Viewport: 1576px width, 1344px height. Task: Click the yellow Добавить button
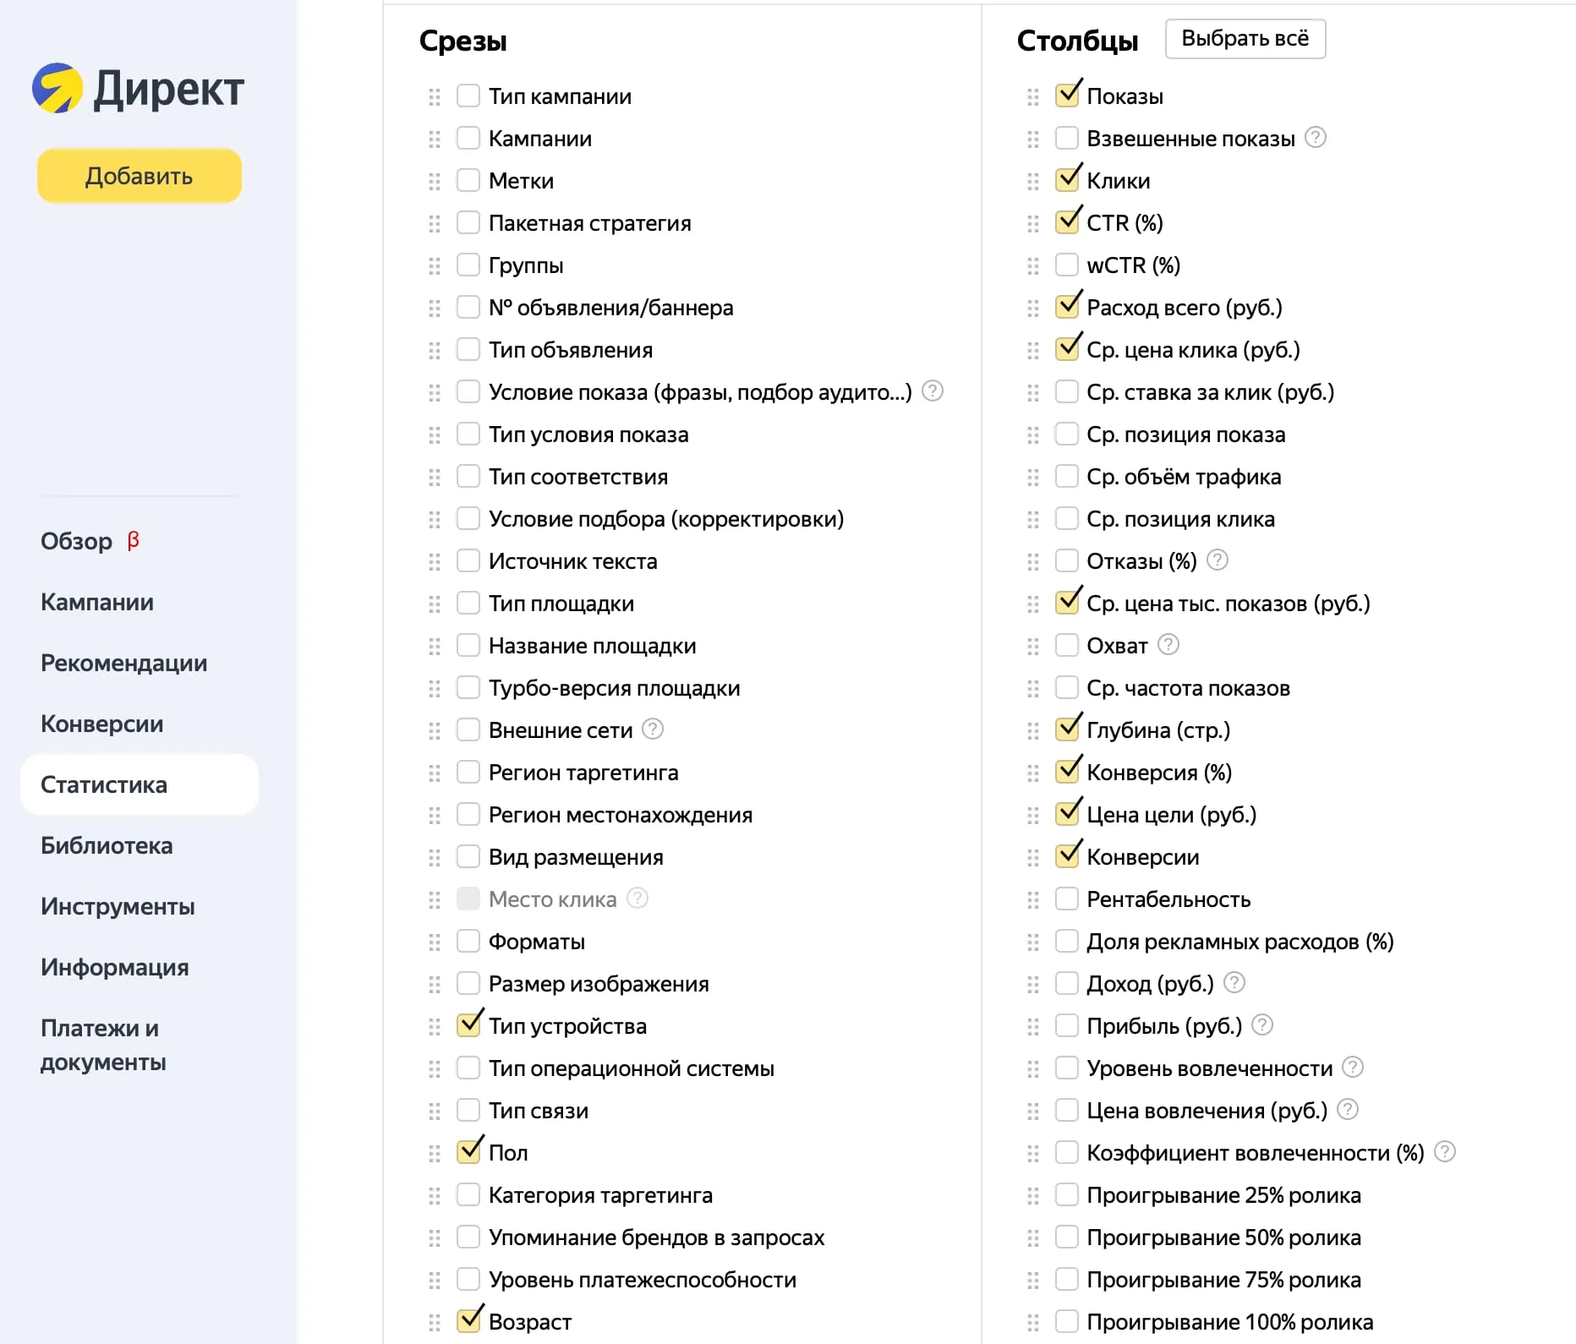(140, 176)
